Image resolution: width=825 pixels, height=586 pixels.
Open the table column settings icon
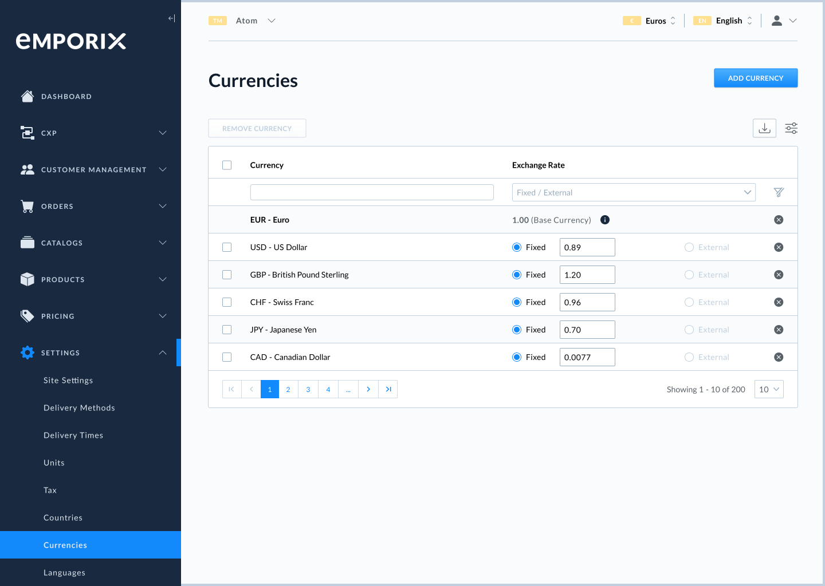tap(791, 128)
